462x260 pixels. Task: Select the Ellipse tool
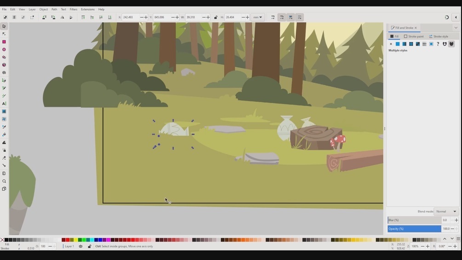pyautogui.click(x=4, y=50)
